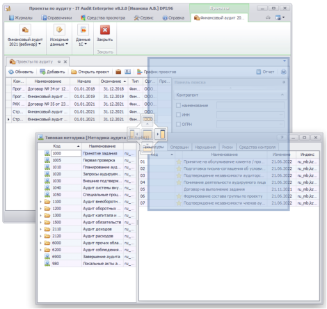Click the folder icon of 6200 Аудит соблюдения
The image size is (327, 309).
[x=47, y=250]
